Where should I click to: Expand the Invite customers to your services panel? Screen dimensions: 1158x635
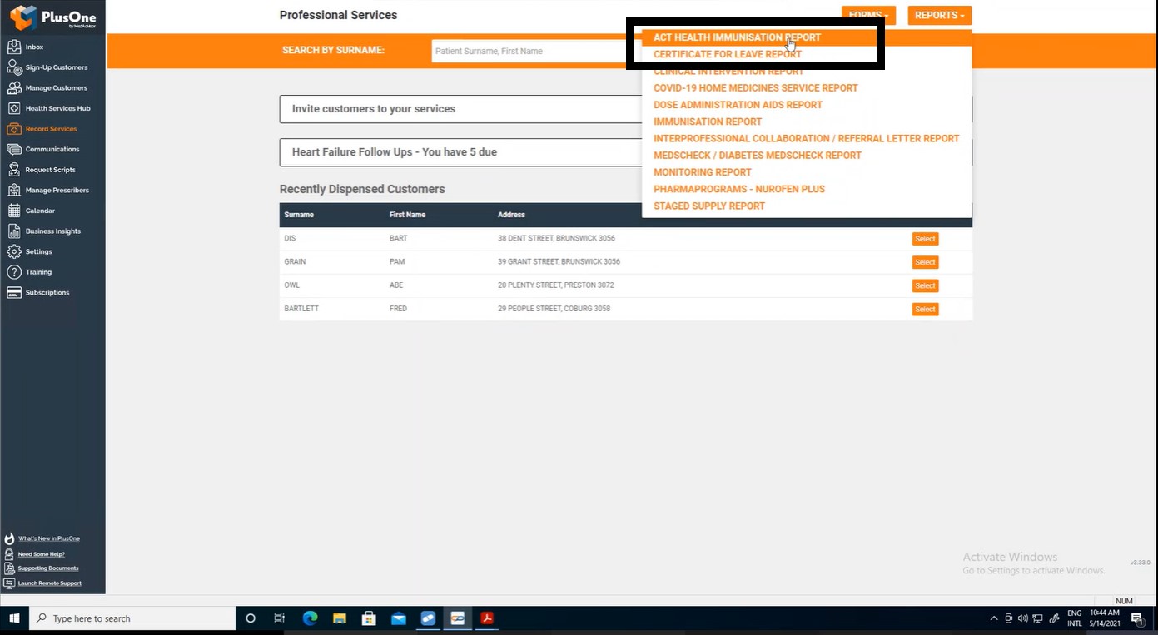[x=625, y=109]
